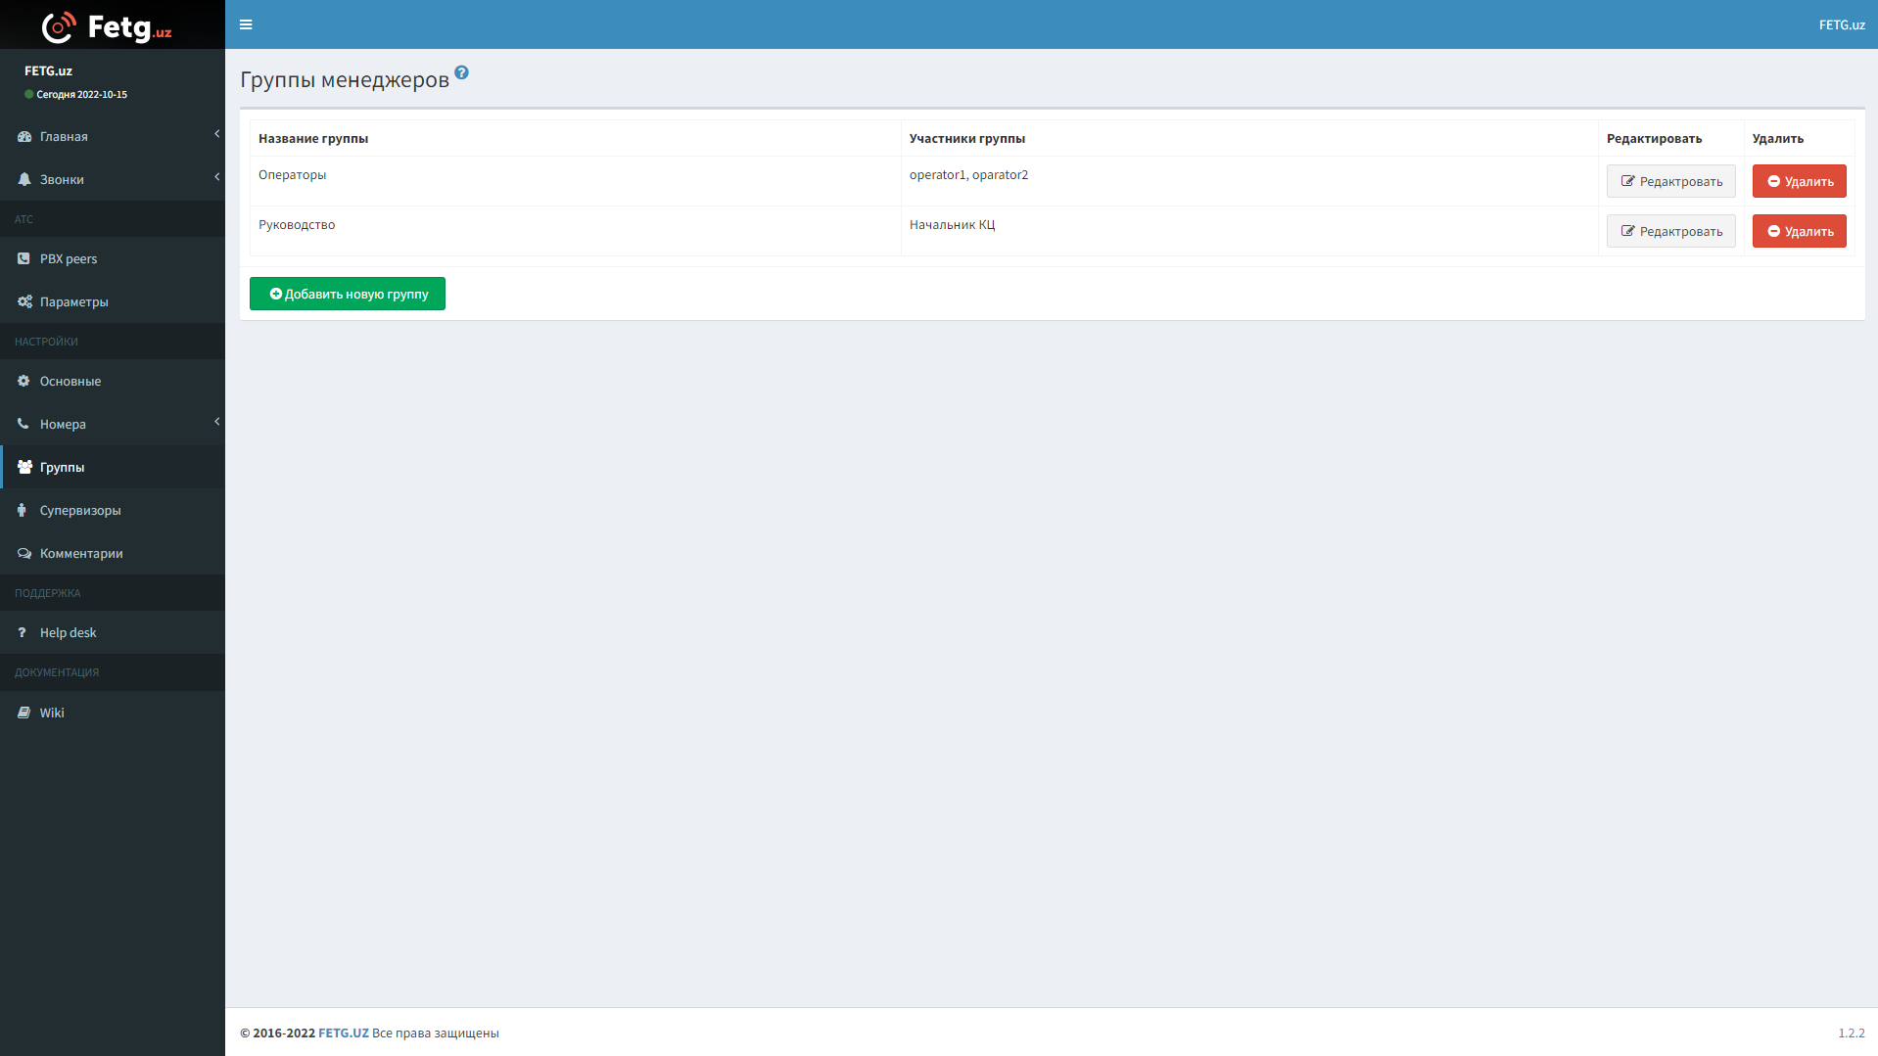Open Параметры settings in the sidebar
This screenshot has width=1878, height=1056.
click(x=73, y=301)
